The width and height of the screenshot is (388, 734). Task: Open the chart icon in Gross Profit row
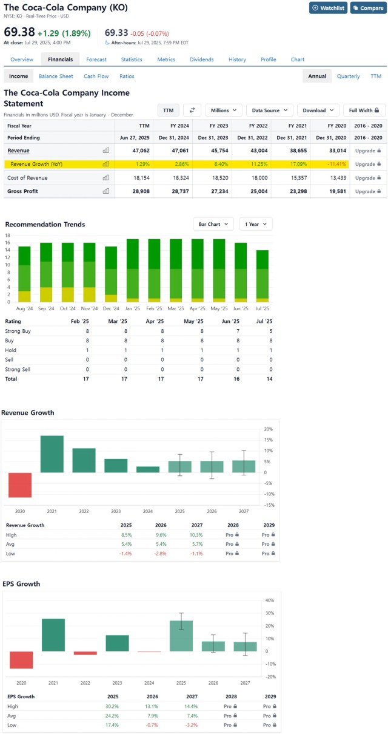click(x=106, y=191)
